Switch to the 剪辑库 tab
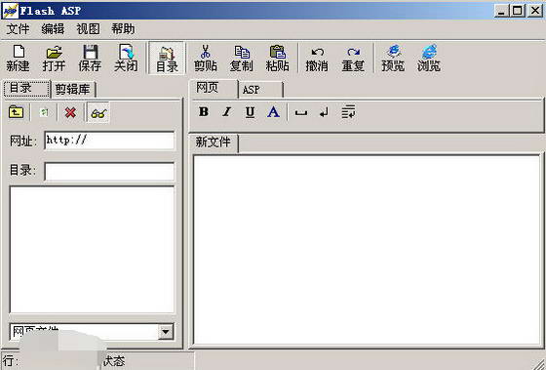This screenshot has height=370, width=546. pyautogui.click(x=73, y=89)
